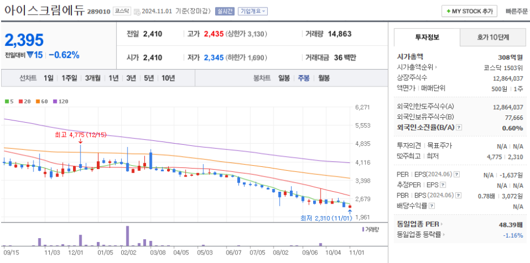Click the green 5 moving average legend
The image size is (530, 263).
(x=9, y=101)
